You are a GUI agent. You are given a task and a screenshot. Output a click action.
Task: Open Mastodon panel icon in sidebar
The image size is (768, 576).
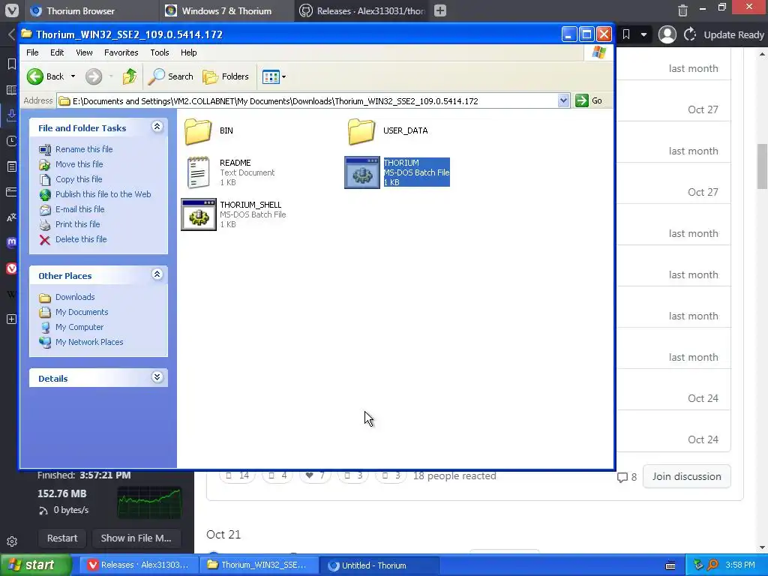11,242
